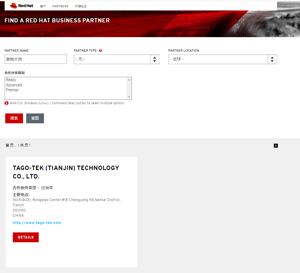300x273 pixels.
Task: Click the Partner Type help question icon
Action: (x=100, y=50)
